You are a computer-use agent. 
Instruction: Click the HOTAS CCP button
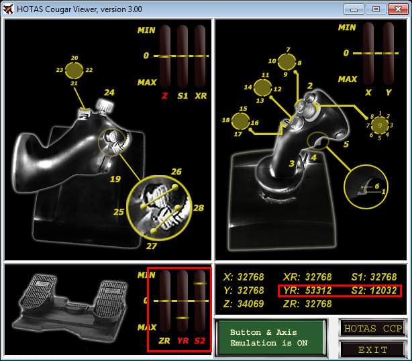(372, 328)
